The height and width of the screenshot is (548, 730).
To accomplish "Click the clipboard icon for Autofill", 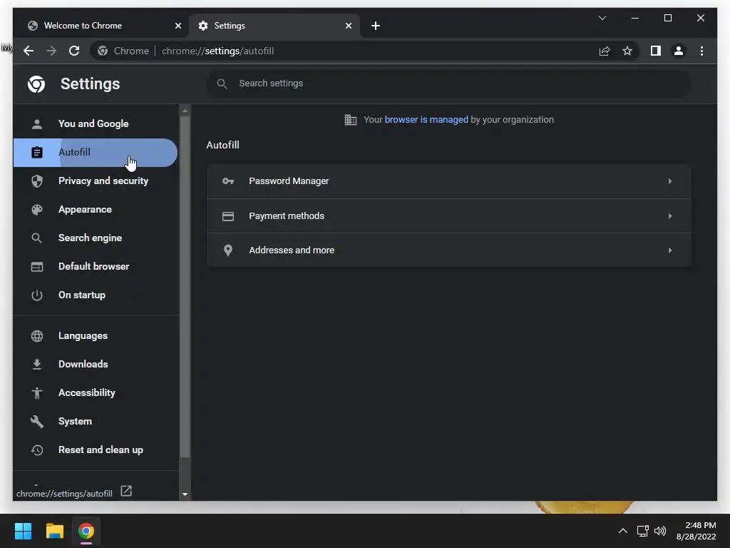I will (x=37, y=153).
